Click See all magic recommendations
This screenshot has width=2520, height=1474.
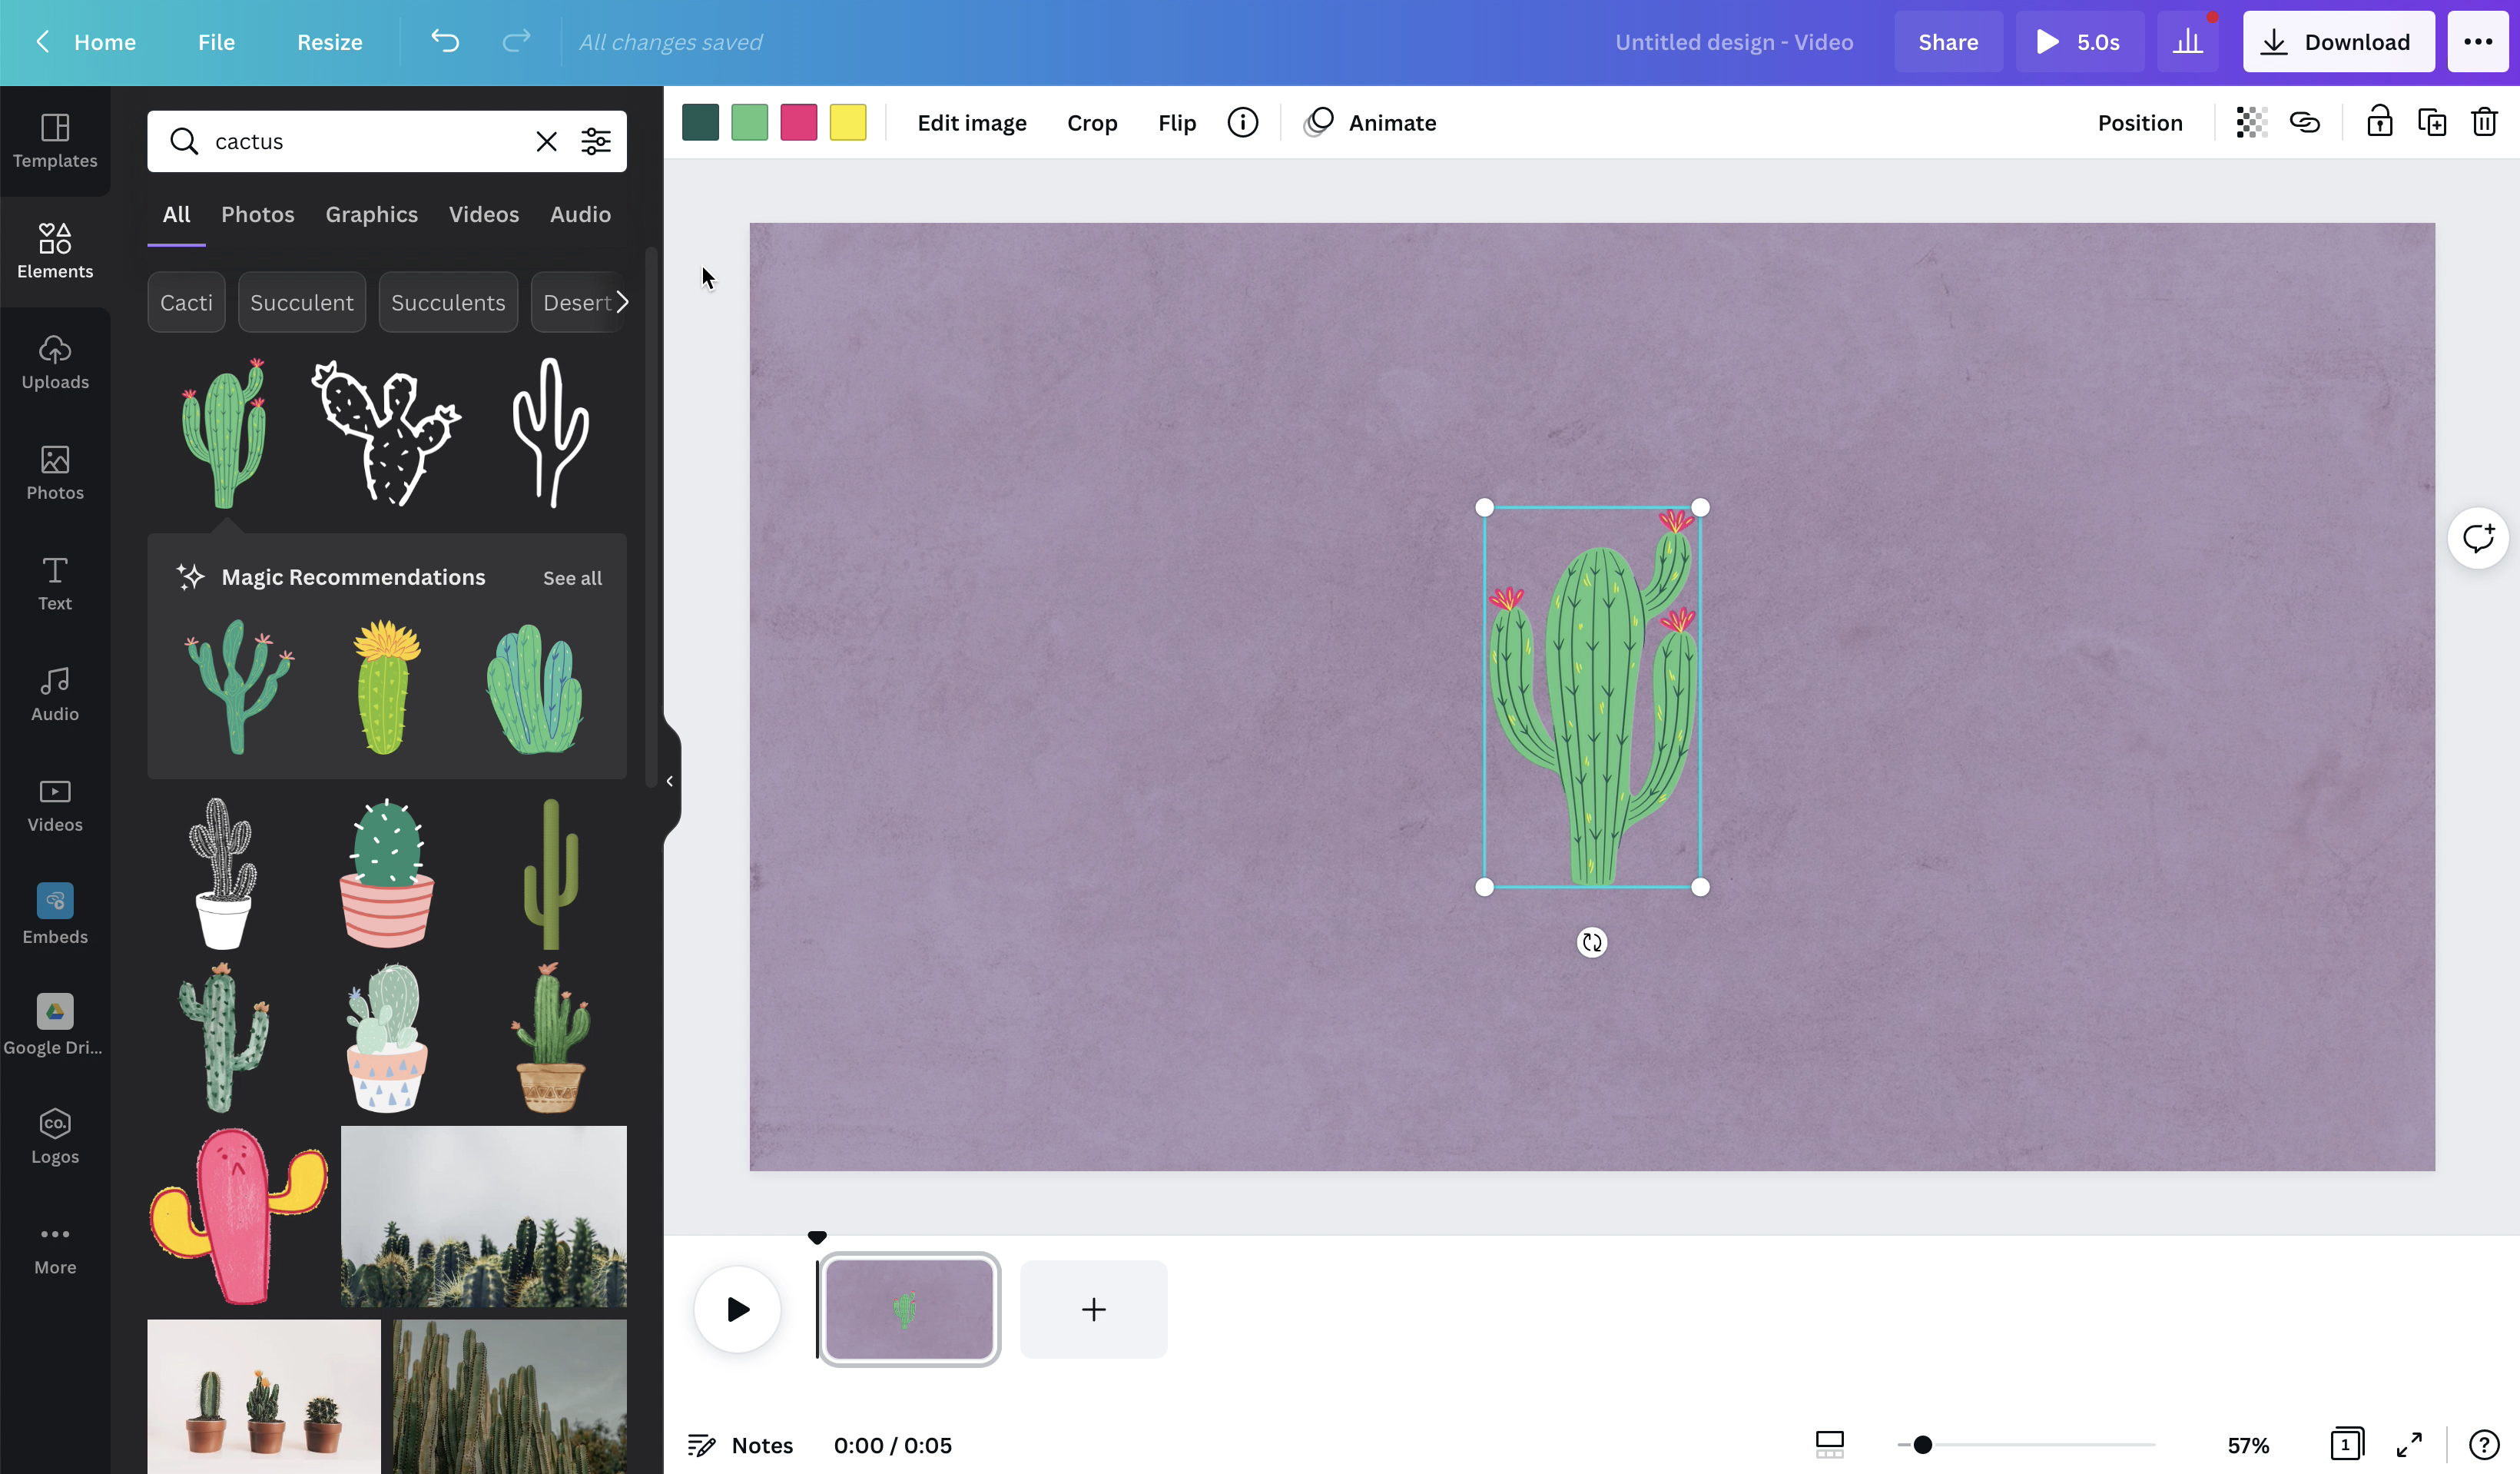(572, 578)
